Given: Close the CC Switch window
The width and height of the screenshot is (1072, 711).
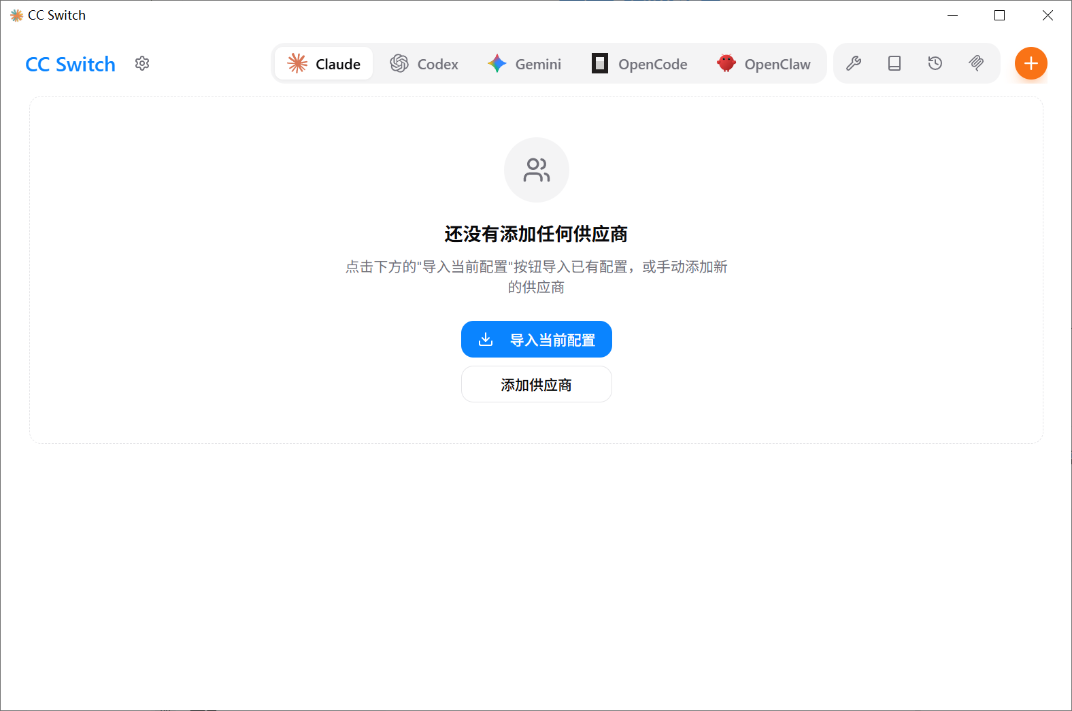Looking at the screenshot, I should tap(1048, 15).
